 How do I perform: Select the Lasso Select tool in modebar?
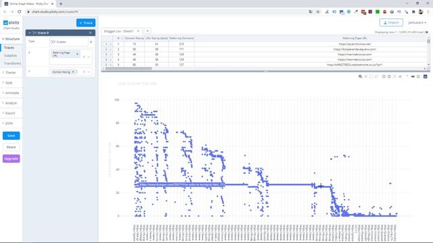pos(376,76)
